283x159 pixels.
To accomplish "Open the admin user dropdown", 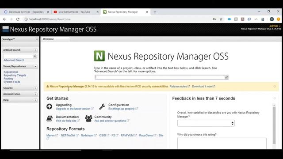I will tap(275, 26).
